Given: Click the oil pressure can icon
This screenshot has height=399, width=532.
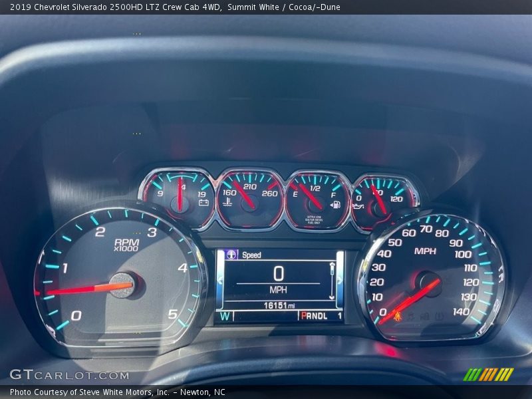Looking at the screenshot, I should [360, 206].
